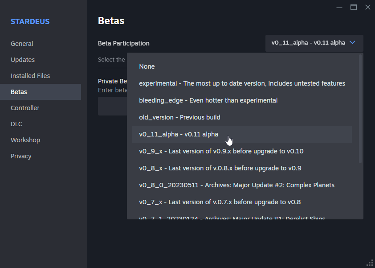Pick v0_8_x last version branch
The width and height of the screenshot is (375, 268).
pos(220,168)
